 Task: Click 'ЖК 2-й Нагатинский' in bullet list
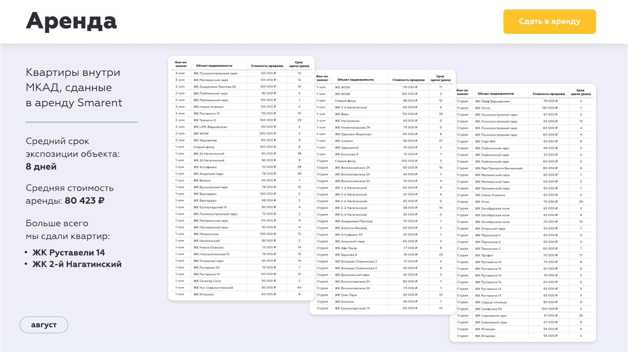tap(77, 264)
